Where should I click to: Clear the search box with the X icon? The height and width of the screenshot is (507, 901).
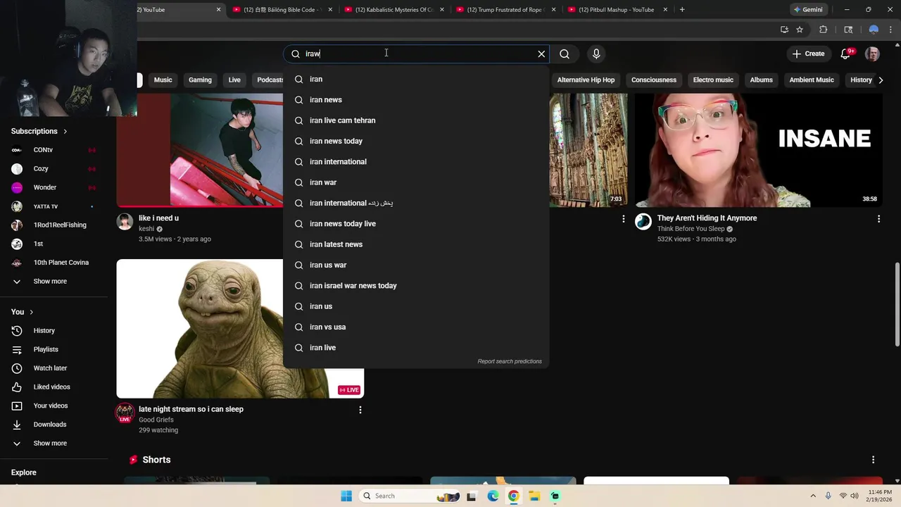(541, 54)
